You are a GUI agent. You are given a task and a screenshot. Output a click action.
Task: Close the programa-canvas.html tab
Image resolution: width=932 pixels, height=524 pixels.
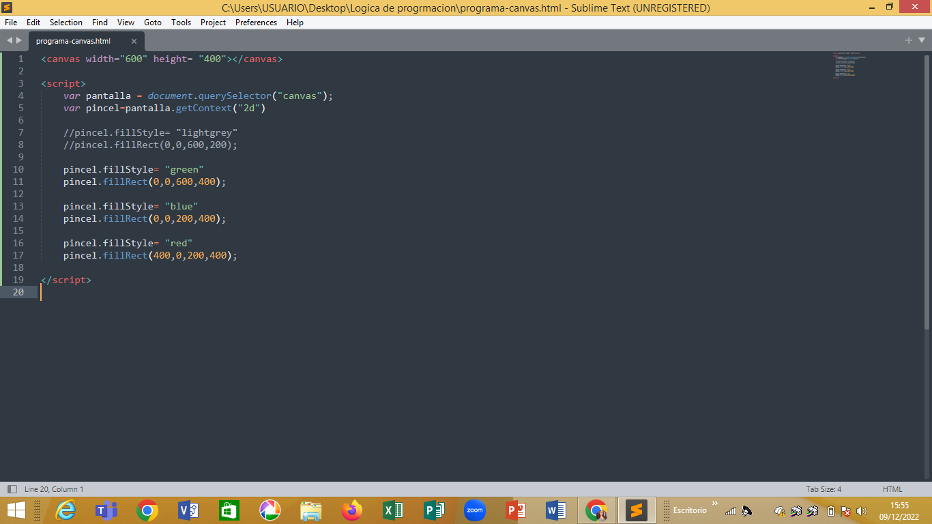point(134,41)
